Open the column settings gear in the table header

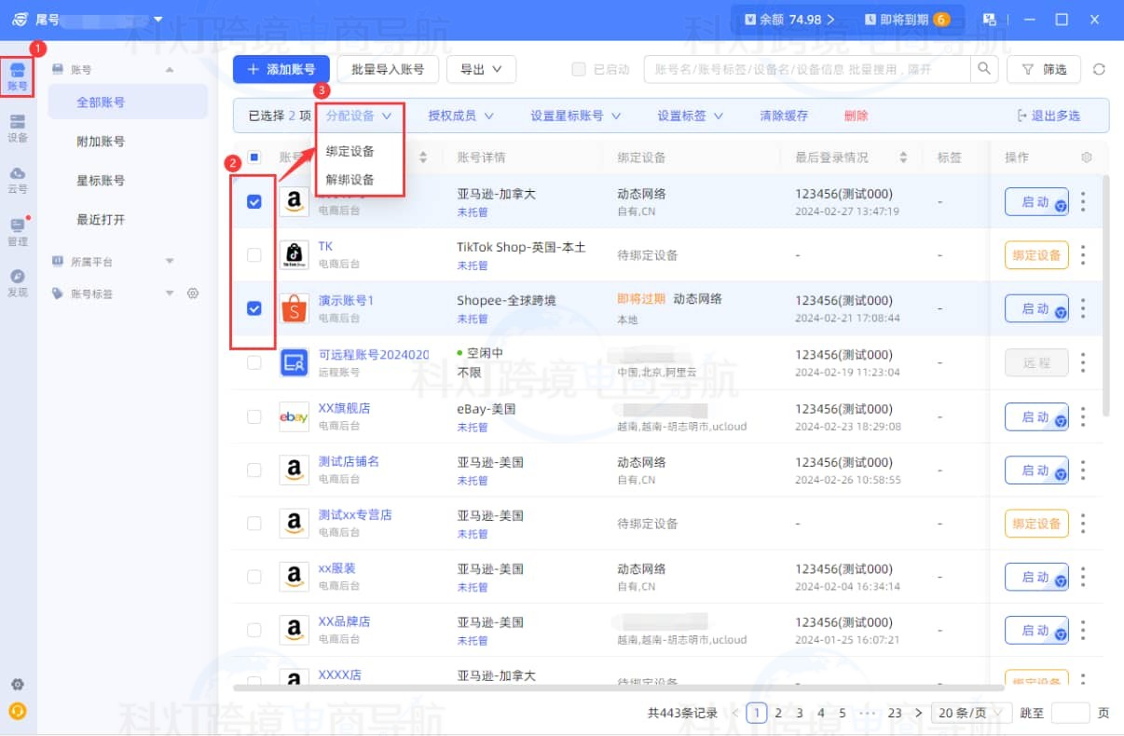tap(1086, 157)
